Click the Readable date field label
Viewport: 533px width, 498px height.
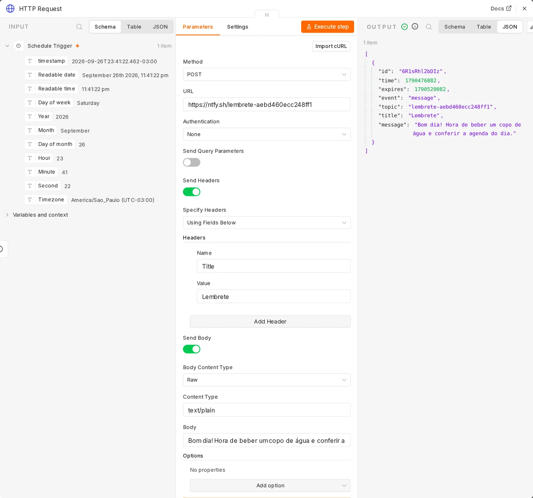tap(57, 75)
